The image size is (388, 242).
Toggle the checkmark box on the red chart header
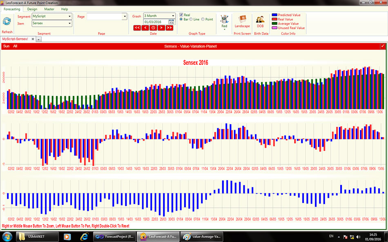tap(383, 46)
